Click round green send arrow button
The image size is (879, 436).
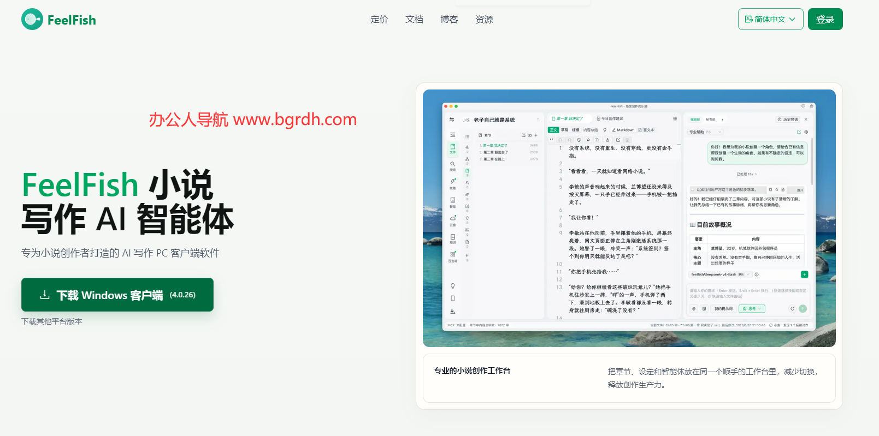tap(803, 309)
